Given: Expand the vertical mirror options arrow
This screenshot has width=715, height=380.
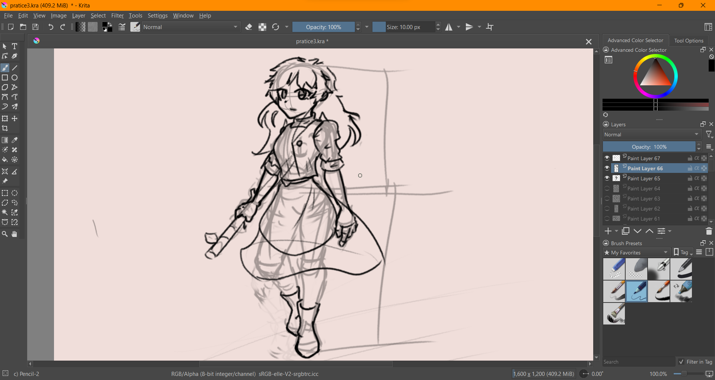Looking at the screenshot, I should (x=480, y=27).
